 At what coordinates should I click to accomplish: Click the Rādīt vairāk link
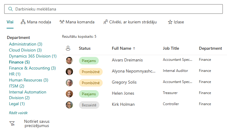(x=18, y=113)
